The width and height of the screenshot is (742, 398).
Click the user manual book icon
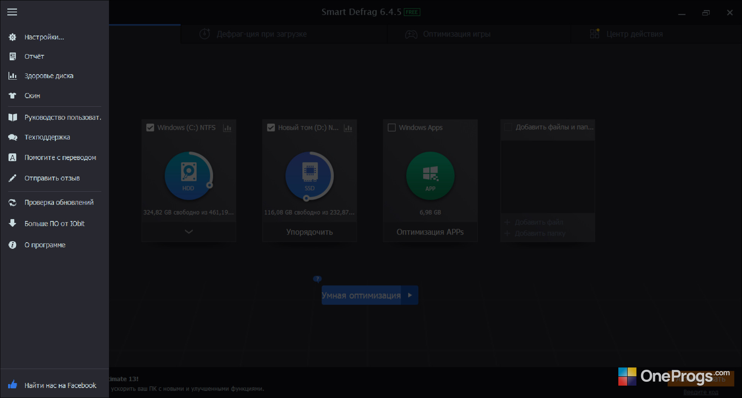coord(12,117)
